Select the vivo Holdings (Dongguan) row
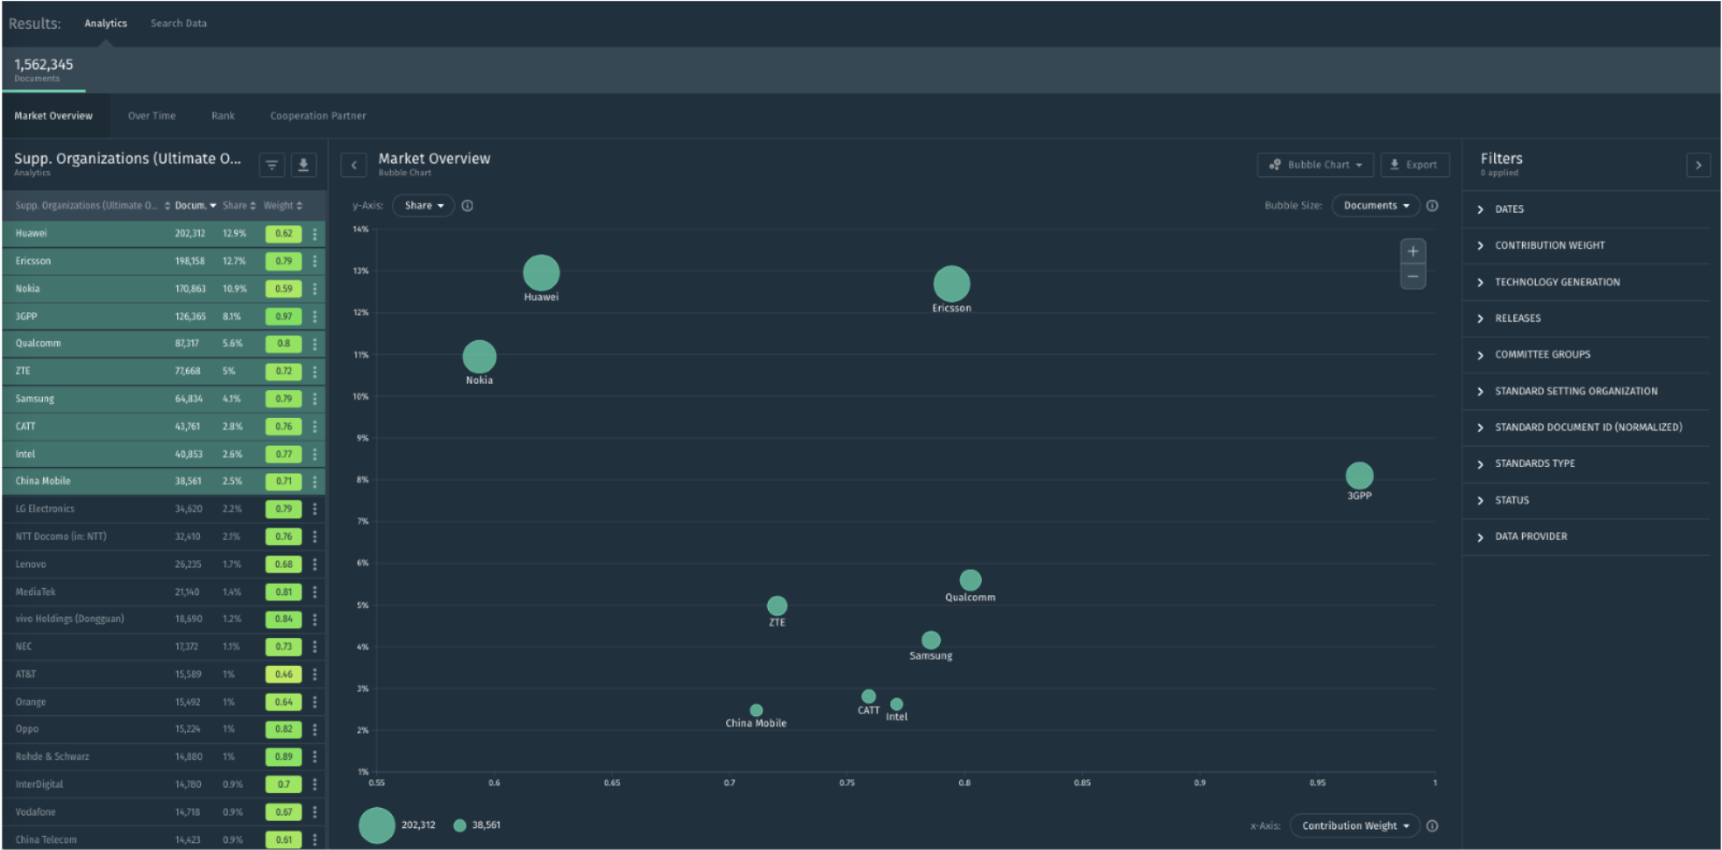Image resolution: width=1722 pixels, height=850 pixels. point(164,620)
